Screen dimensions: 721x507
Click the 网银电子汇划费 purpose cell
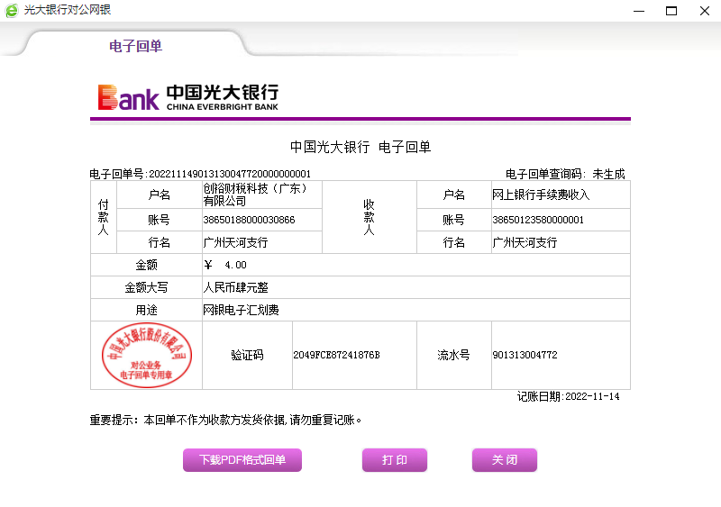242,310
